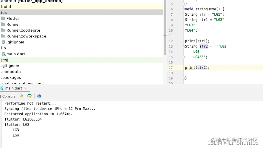263x148 pixels.
Task: Select the Runner.xcworkspace folder icon
Action: tap(3, 36)
